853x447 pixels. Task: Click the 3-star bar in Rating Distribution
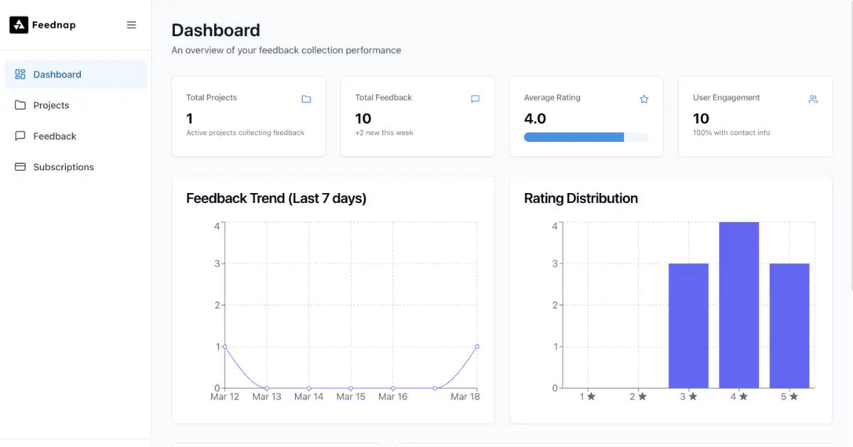click(688, 326)
